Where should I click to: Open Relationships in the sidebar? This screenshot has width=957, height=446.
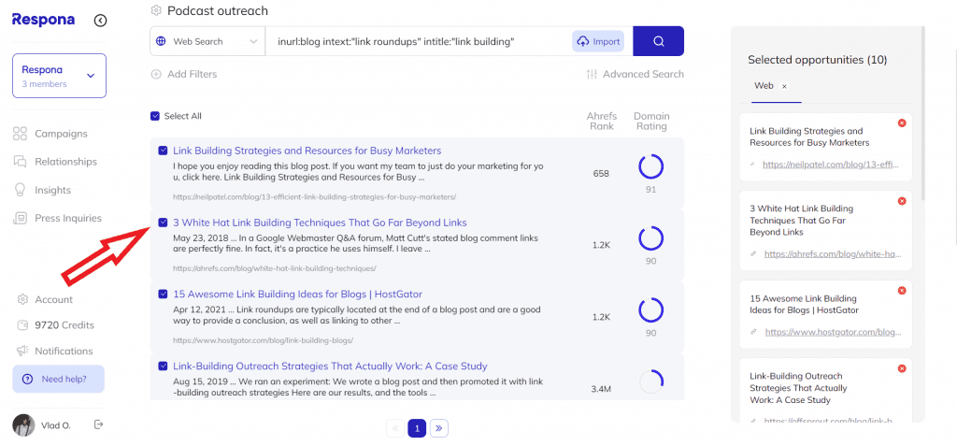[55, 162]
